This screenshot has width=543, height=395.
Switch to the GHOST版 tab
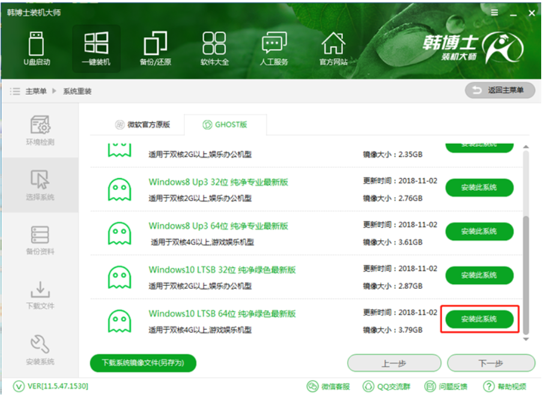(225, 125)
